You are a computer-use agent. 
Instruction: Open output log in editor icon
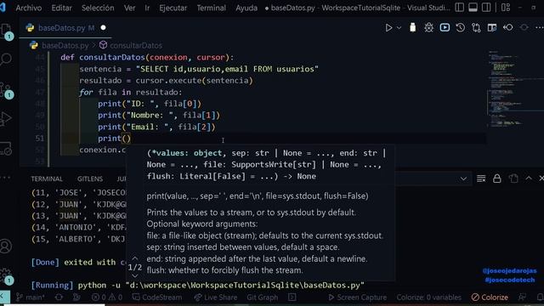pyautogui.click(x=513, y=178)
